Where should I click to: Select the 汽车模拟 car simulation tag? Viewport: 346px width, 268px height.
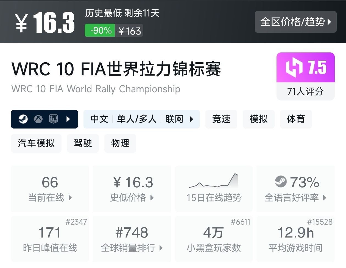click(36, 143)
